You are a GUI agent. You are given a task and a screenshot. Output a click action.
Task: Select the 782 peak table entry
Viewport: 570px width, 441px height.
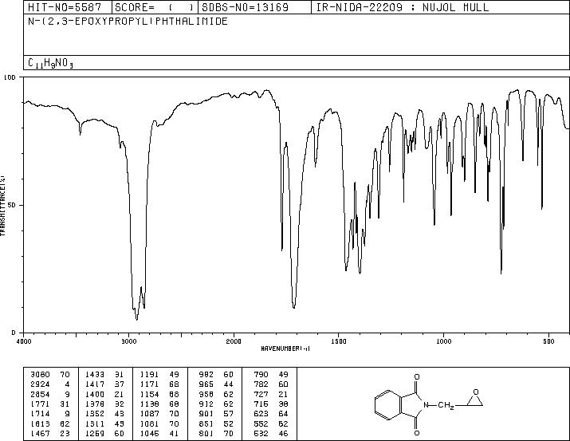click(x=270, y=384)
